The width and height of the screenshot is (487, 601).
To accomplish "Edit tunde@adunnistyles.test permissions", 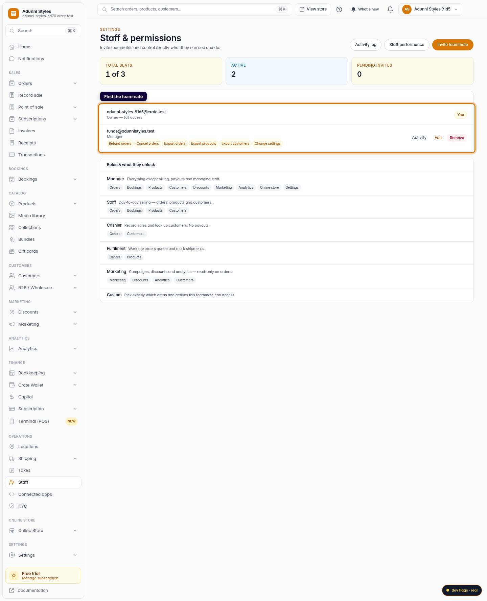I will pos(438,138).
